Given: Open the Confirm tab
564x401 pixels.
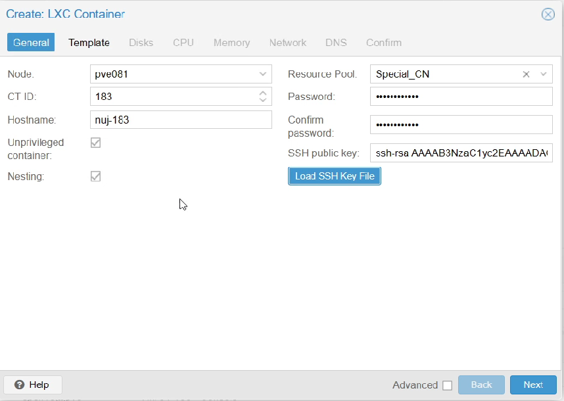Looking at the screenshot, I should click(383, 42).
